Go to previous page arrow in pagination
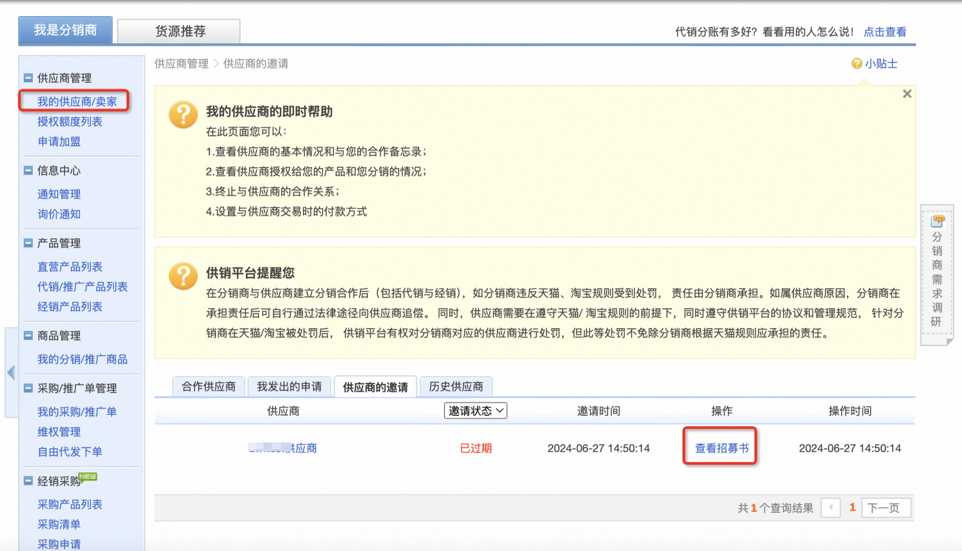962x551 pixels. [x=831, y=507]
